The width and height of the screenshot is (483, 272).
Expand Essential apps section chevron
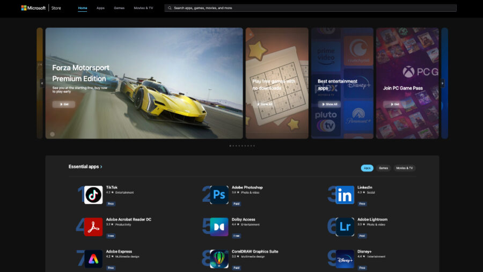coord(101,167)
